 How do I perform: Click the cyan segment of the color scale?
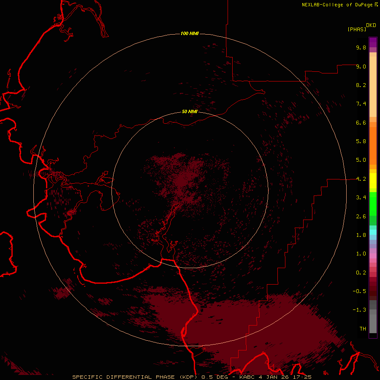[x=373, y=232]
